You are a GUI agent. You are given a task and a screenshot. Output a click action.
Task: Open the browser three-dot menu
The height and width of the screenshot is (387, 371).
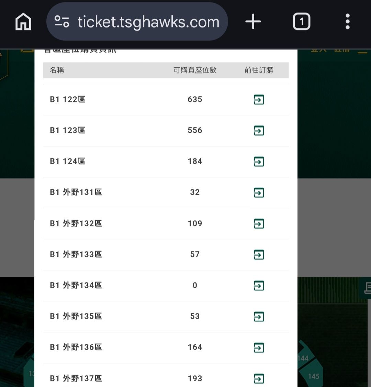click(x=347, y=22)
